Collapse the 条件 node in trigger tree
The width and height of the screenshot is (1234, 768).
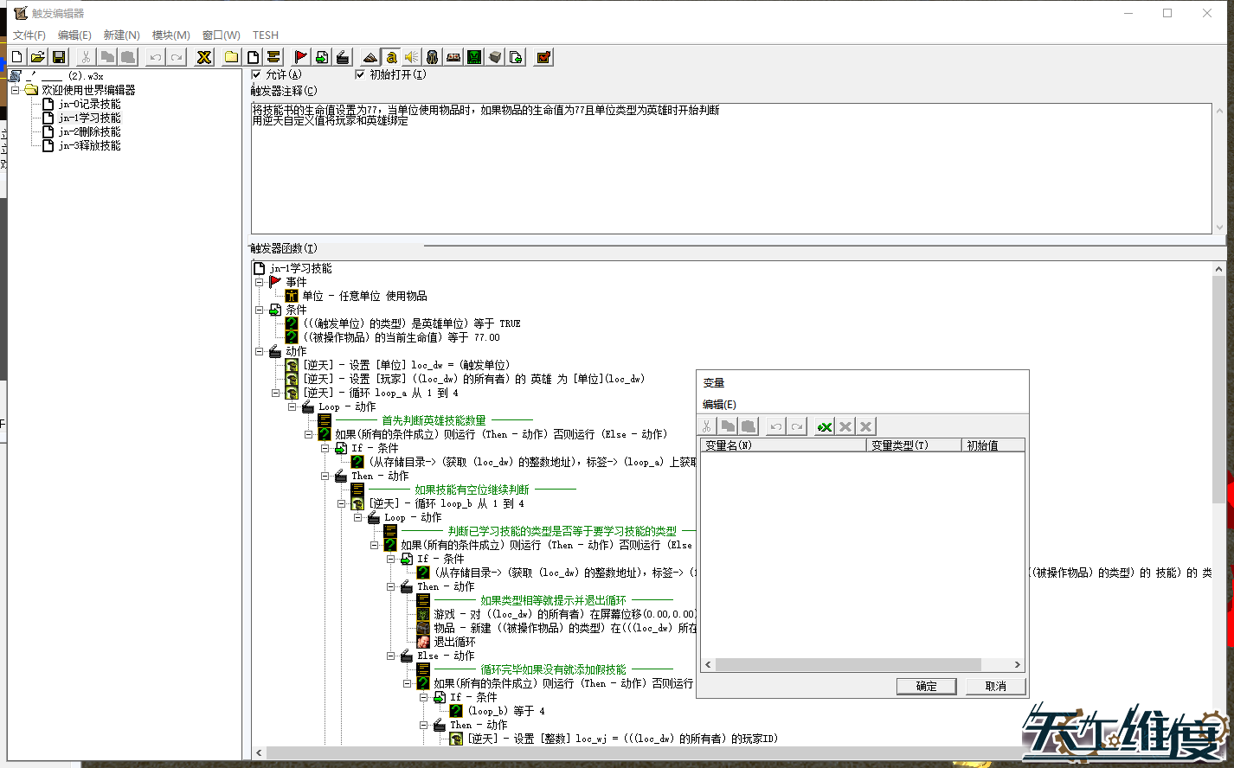260,310
